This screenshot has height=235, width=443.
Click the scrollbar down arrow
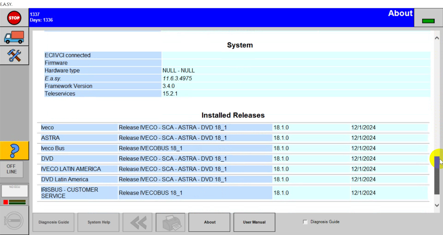[x=437, y=205]
